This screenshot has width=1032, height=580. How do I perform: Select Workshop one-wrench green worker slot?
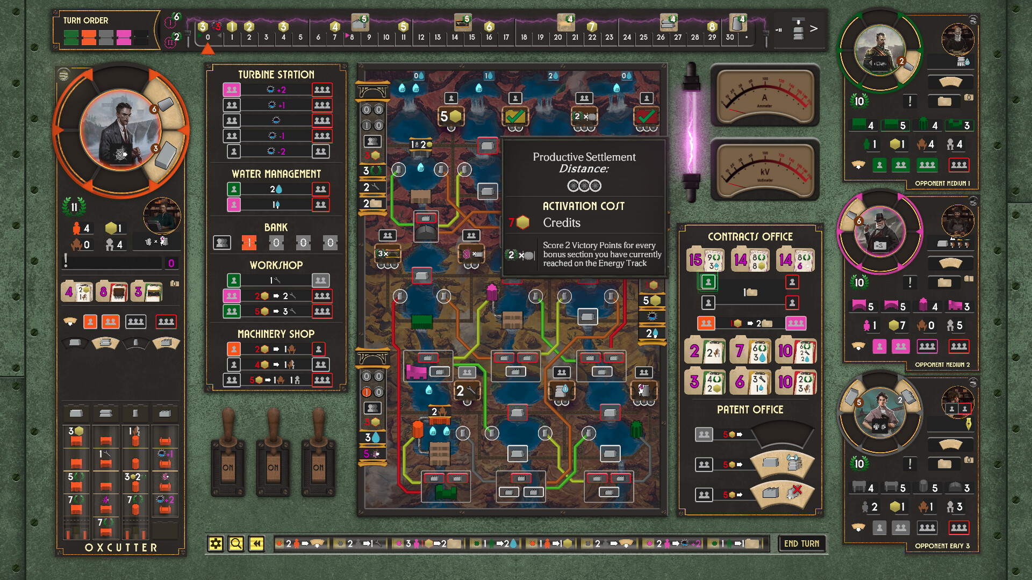pos(234,280)
